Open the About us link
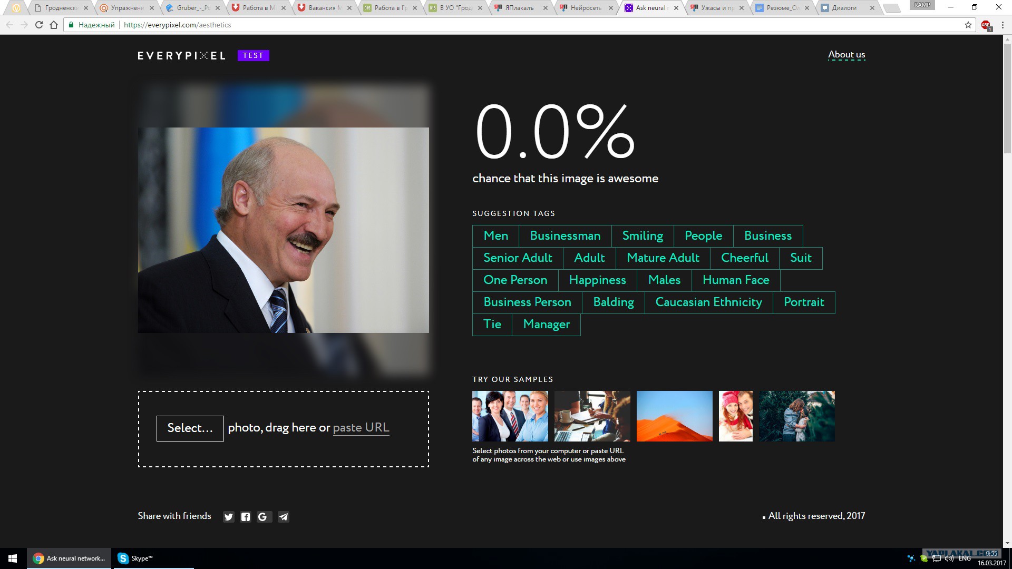Screen dimensions: 1012x569 pyautogui.click(x=846, y=55)
